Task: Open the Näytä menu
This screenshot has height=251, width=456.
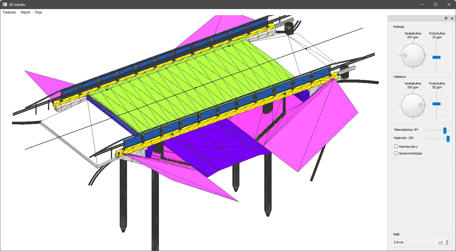Action: pos(25,12)
